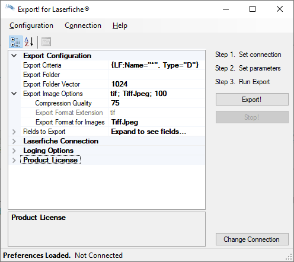Open the Property Pages toolbar icon
Image resolution: width=294 pixels, height=262 pixels.
click(x=46, y=42)
